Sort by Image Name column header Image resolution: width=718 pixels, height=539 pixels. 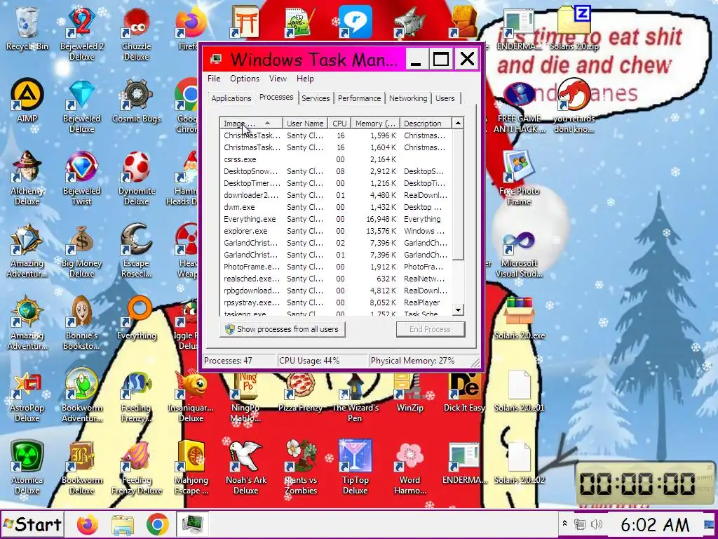pos(251,124)
